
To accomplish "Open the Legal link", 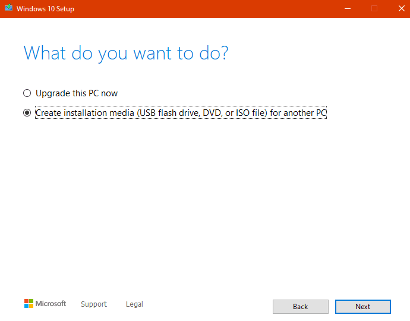I will [x=134, y=304].
